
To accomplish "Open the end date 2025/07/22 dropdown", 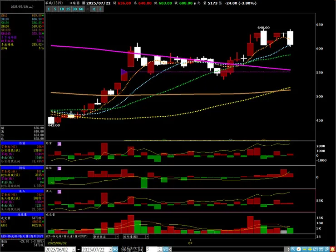I will tap(110, 249).
